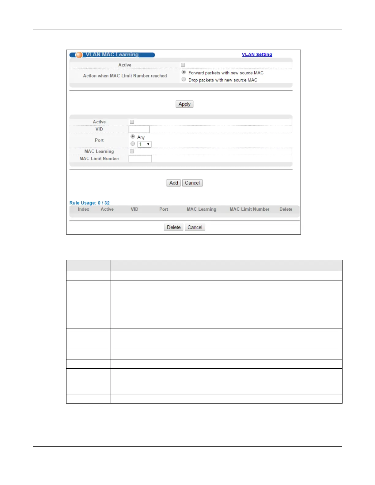This screenshot has height=485, width=375.
Task: Select Forward packets with new source MAC
Action: click(x=184, y=72)
